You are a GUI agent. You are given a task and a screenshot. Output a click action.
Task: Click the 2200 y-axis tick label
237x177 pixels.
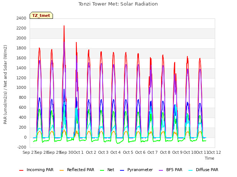pos(21,28)
